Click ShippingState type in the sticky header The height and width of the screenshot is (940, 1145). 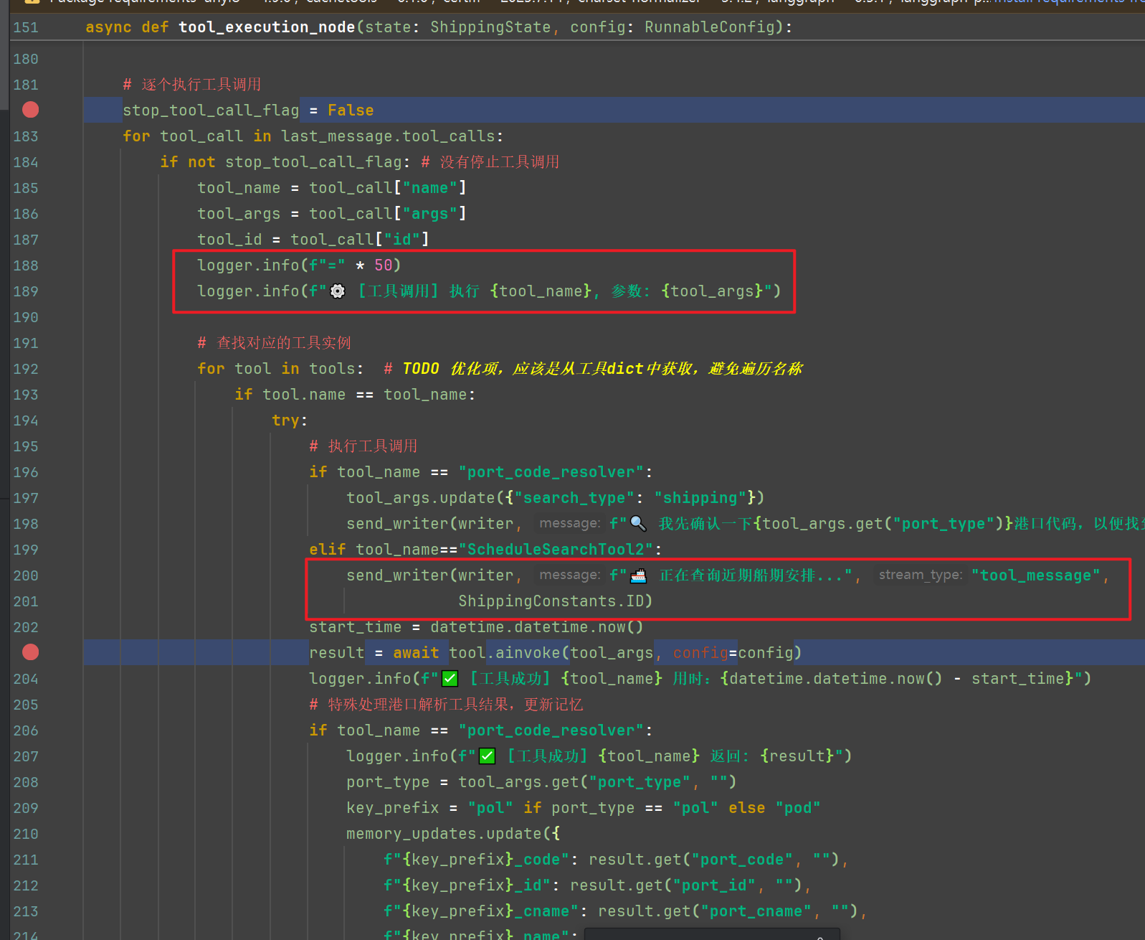490,27
